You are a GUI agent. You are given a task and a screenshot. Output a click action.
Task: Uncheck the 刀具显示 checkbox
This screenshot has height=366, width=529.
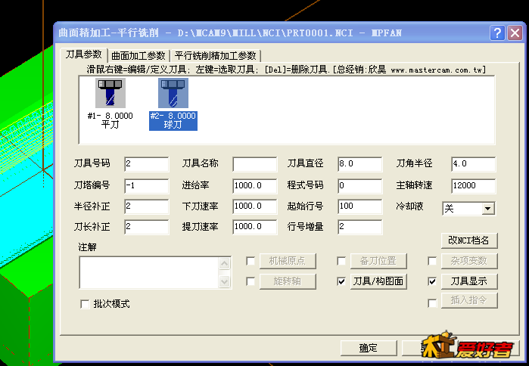coord(432,281)
